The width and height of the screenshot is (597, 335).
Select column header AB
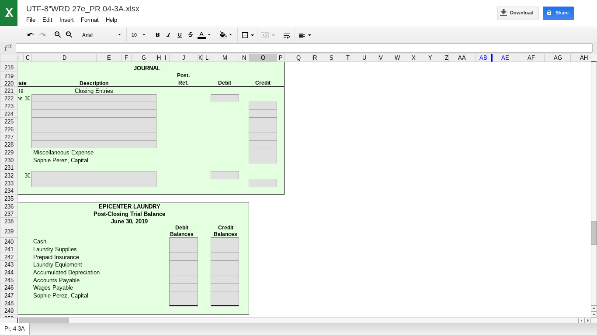click(x=483, y=58)
